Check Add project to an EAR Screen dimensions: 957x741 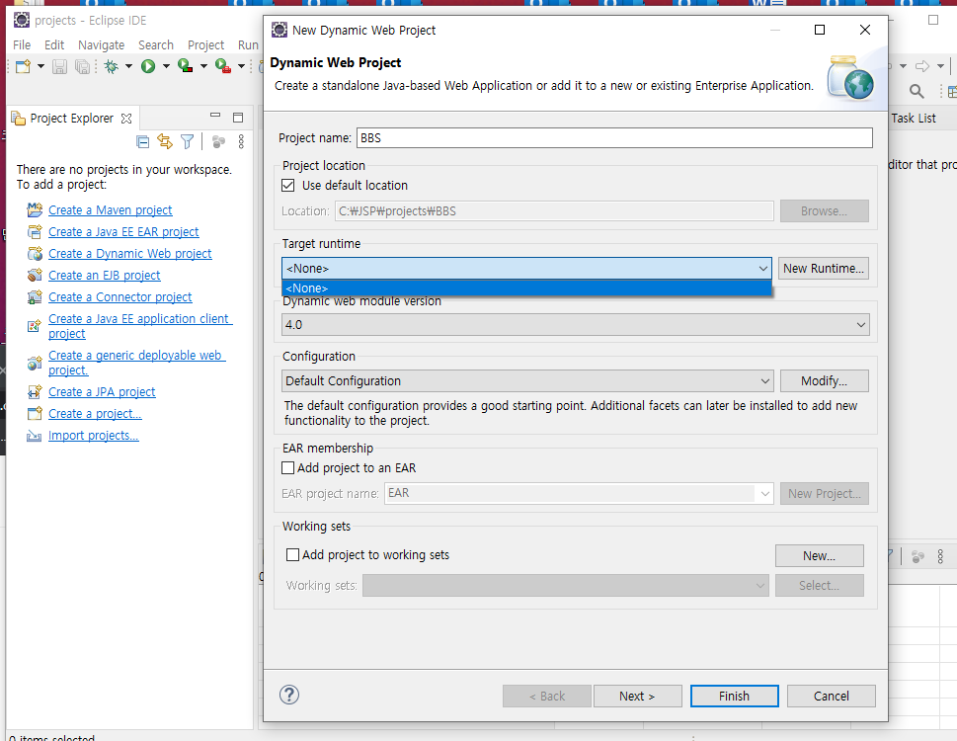tap(288, 468)
